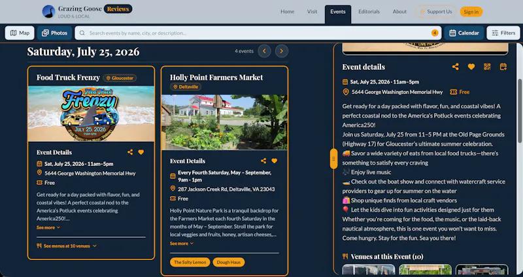Click Saturday, July 25, 2026 heading
Image resolution: width=523 pixels, height=277 pixels.
84,52
